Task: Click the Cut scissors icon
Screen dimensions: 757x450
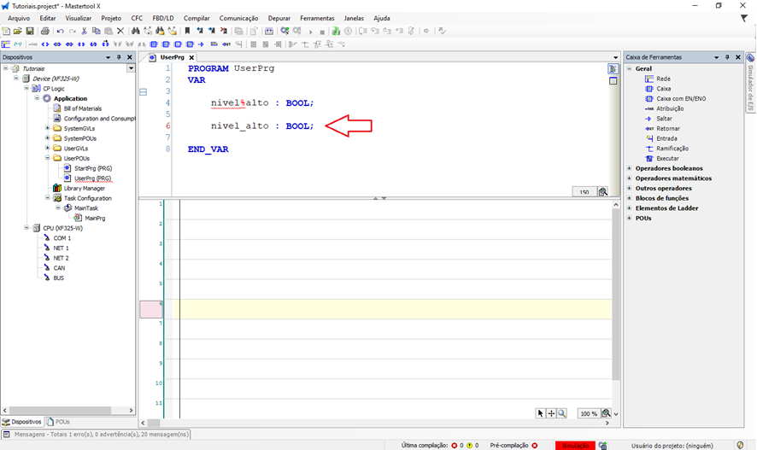Action: click(x=85, y=31)
